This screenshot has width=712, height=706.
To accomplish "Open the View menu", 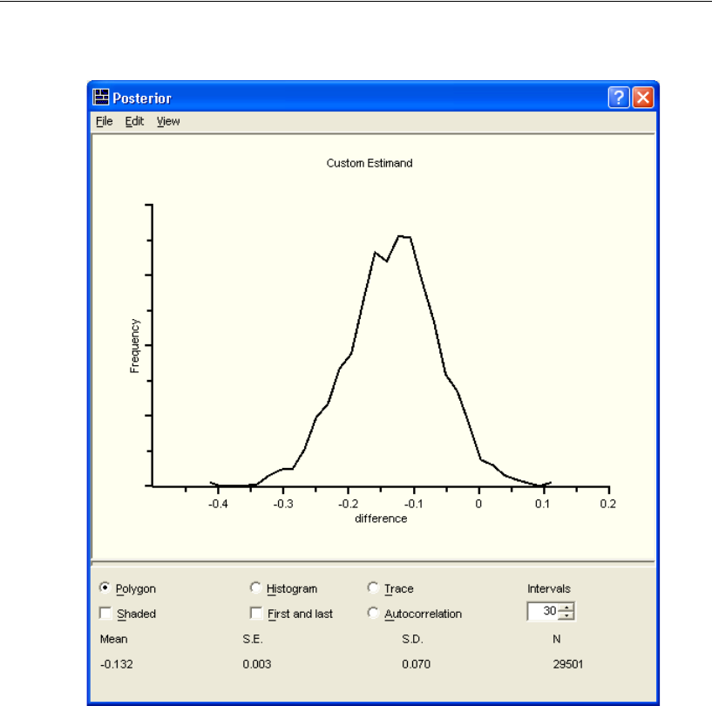I will point(168,121).
